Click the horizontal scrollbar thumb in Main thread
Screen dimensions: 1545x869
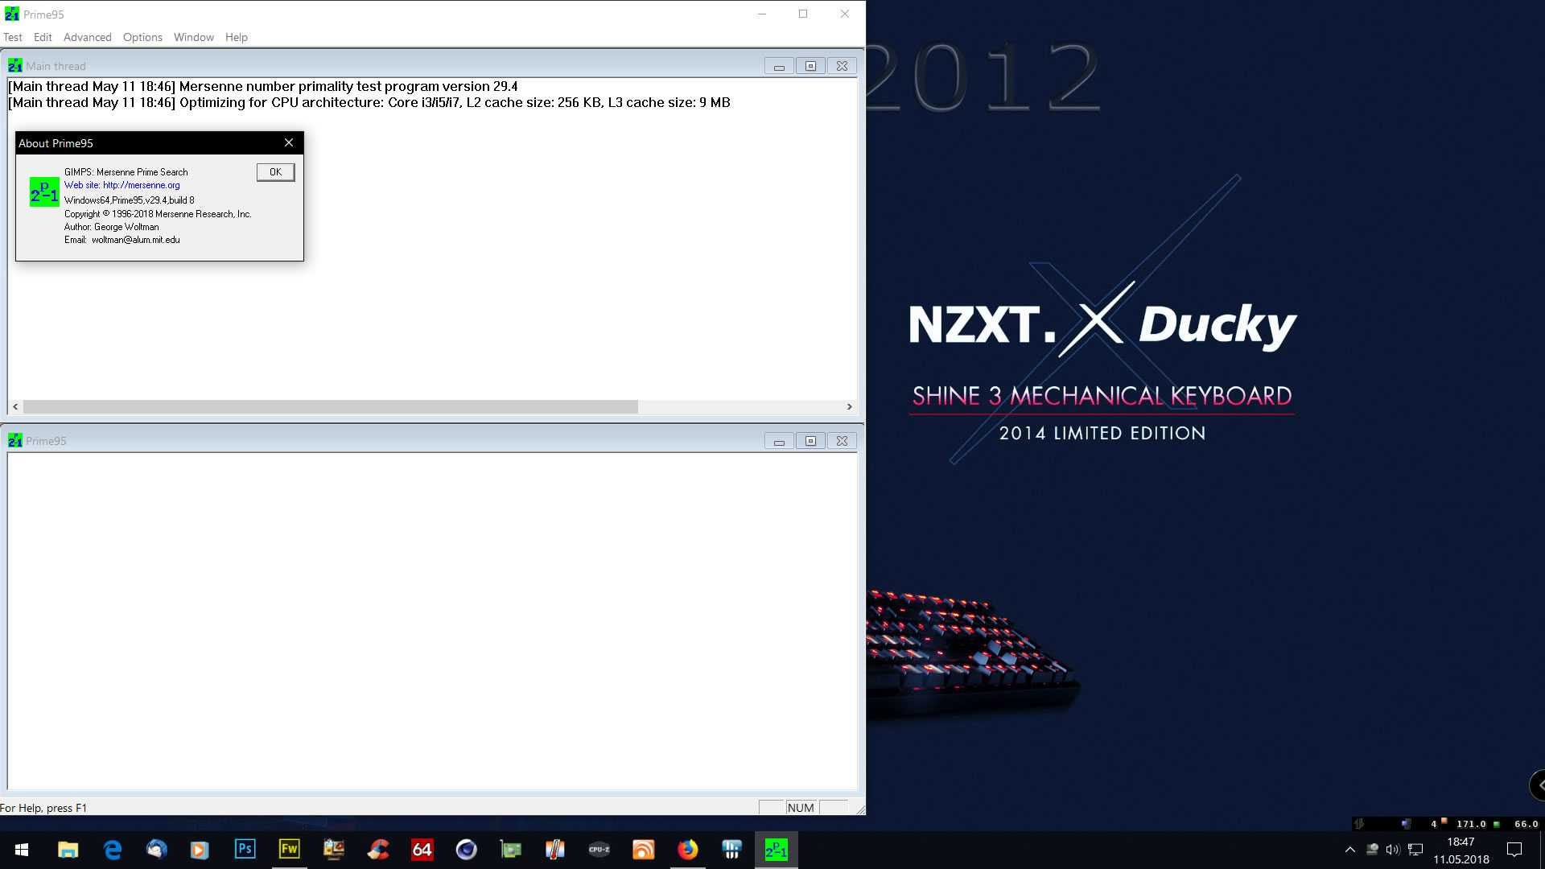tap(330, 407)
